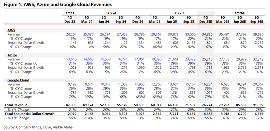Image resolution: width=270 pixels, height=131 pixels.
Task: Click total sequential growth value 5,434
Action: (x=191, y=114)
